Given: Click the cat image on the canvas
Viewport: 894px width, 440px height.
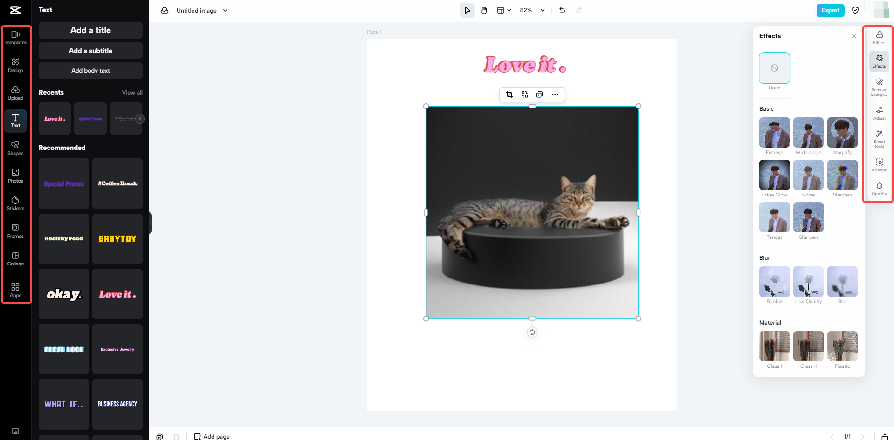Looking at the screenshot, I should pos(532,212).
